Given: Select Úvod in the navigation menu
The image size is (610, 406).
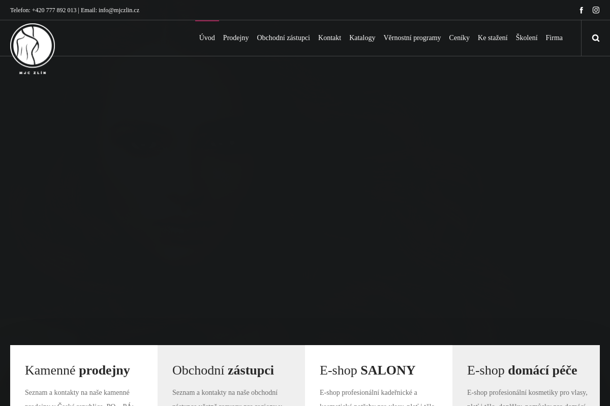Looking at the screenshot, I should coord(207,38).
